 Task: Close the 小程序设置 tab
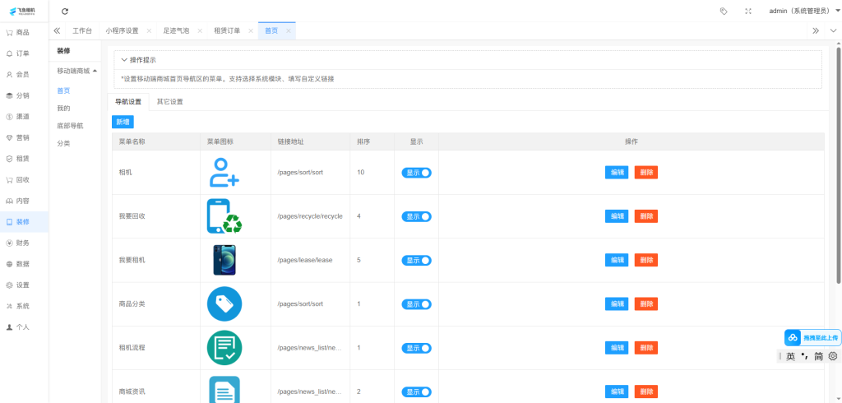(x=149, y=31)
